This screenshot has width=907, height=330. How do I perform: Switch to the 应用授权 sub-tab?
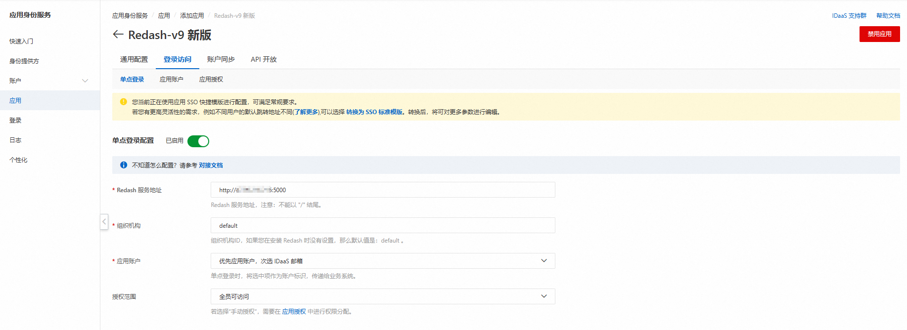coord(211,80)
